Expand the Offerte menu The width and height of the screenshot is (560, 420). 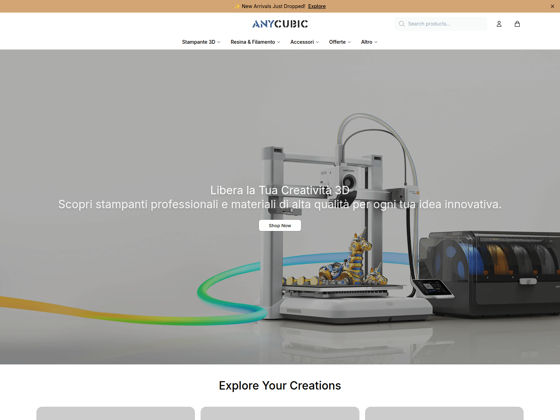(x=340, y=42)
